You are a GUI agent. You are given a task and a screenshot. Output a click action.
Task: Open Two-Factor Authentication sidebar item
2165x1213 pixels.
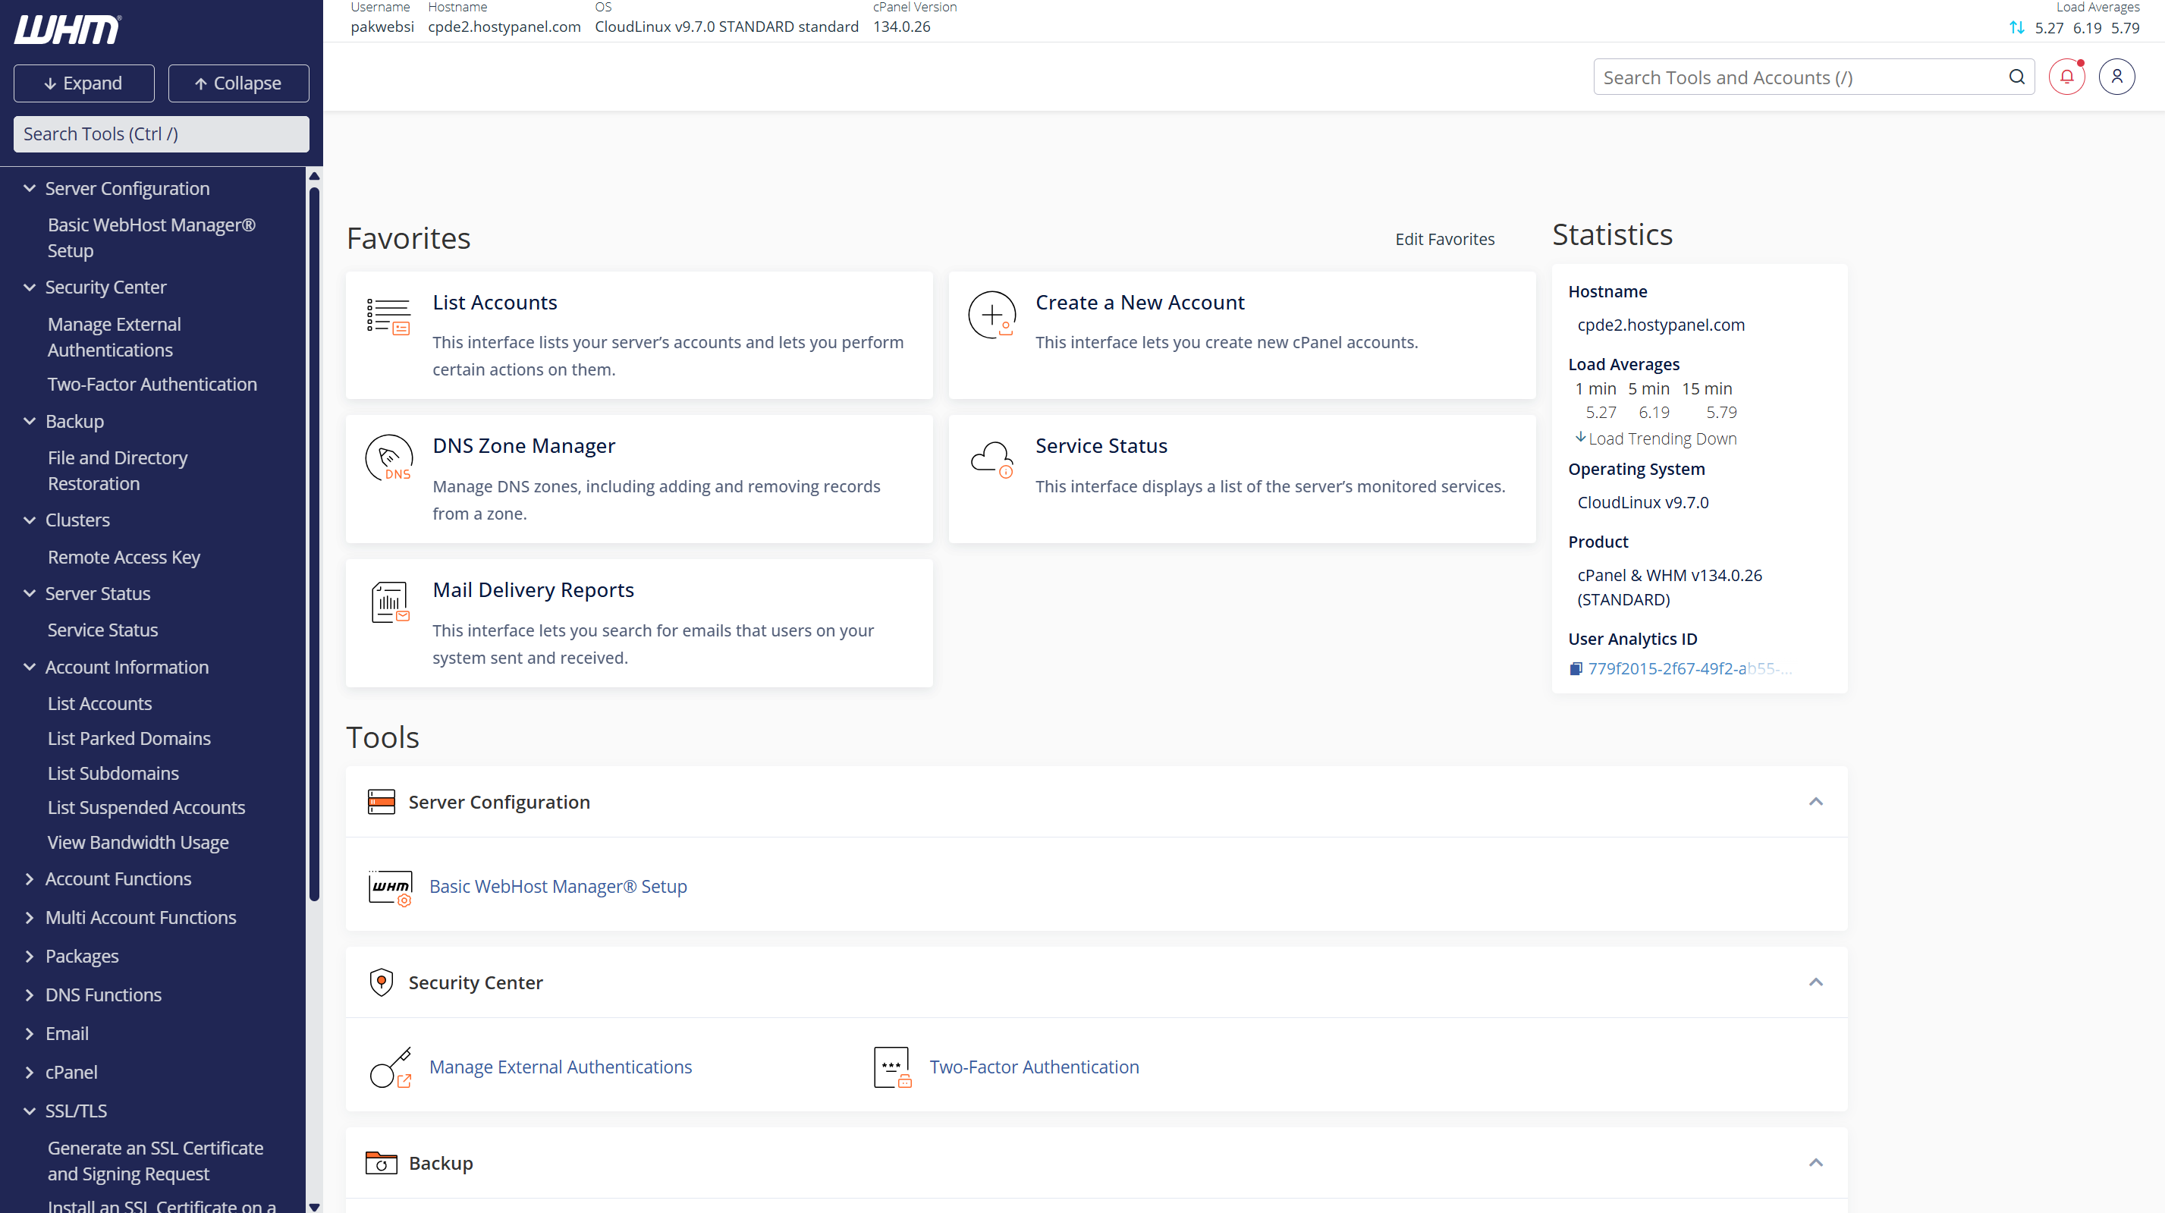click(152, 384)
